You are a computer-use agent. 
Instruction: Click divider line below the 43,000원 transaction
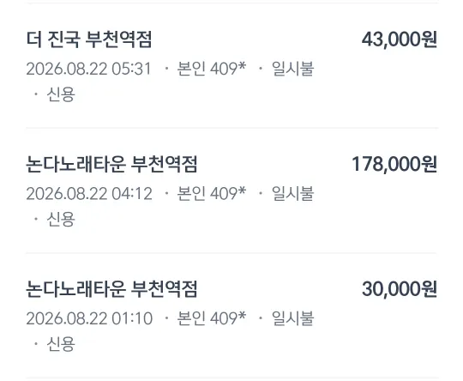[231, 128]
